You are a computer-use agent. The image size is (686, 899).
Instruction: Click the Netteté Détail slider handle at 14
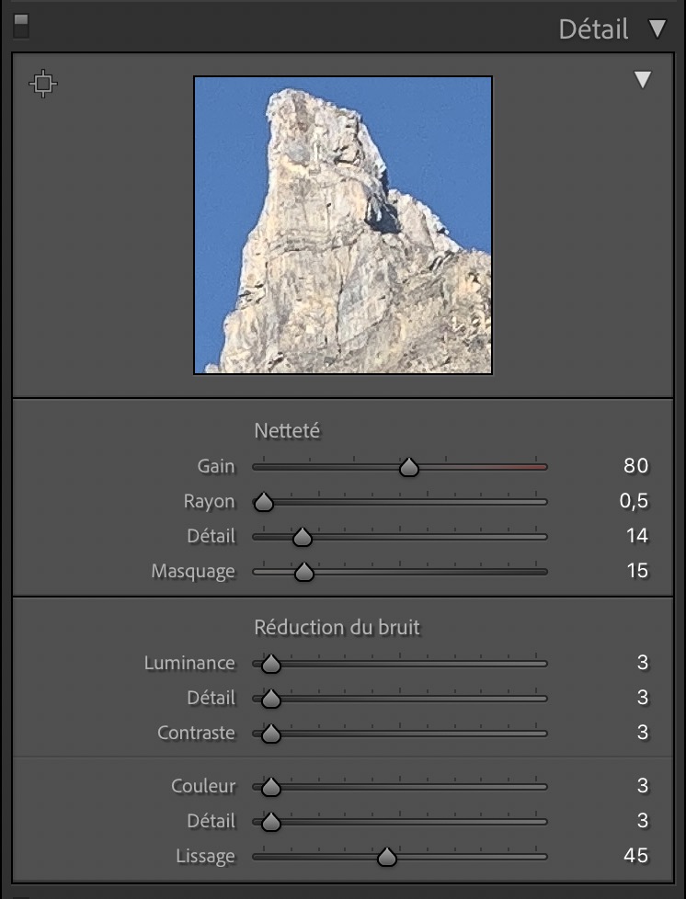(x=302, y=538)
